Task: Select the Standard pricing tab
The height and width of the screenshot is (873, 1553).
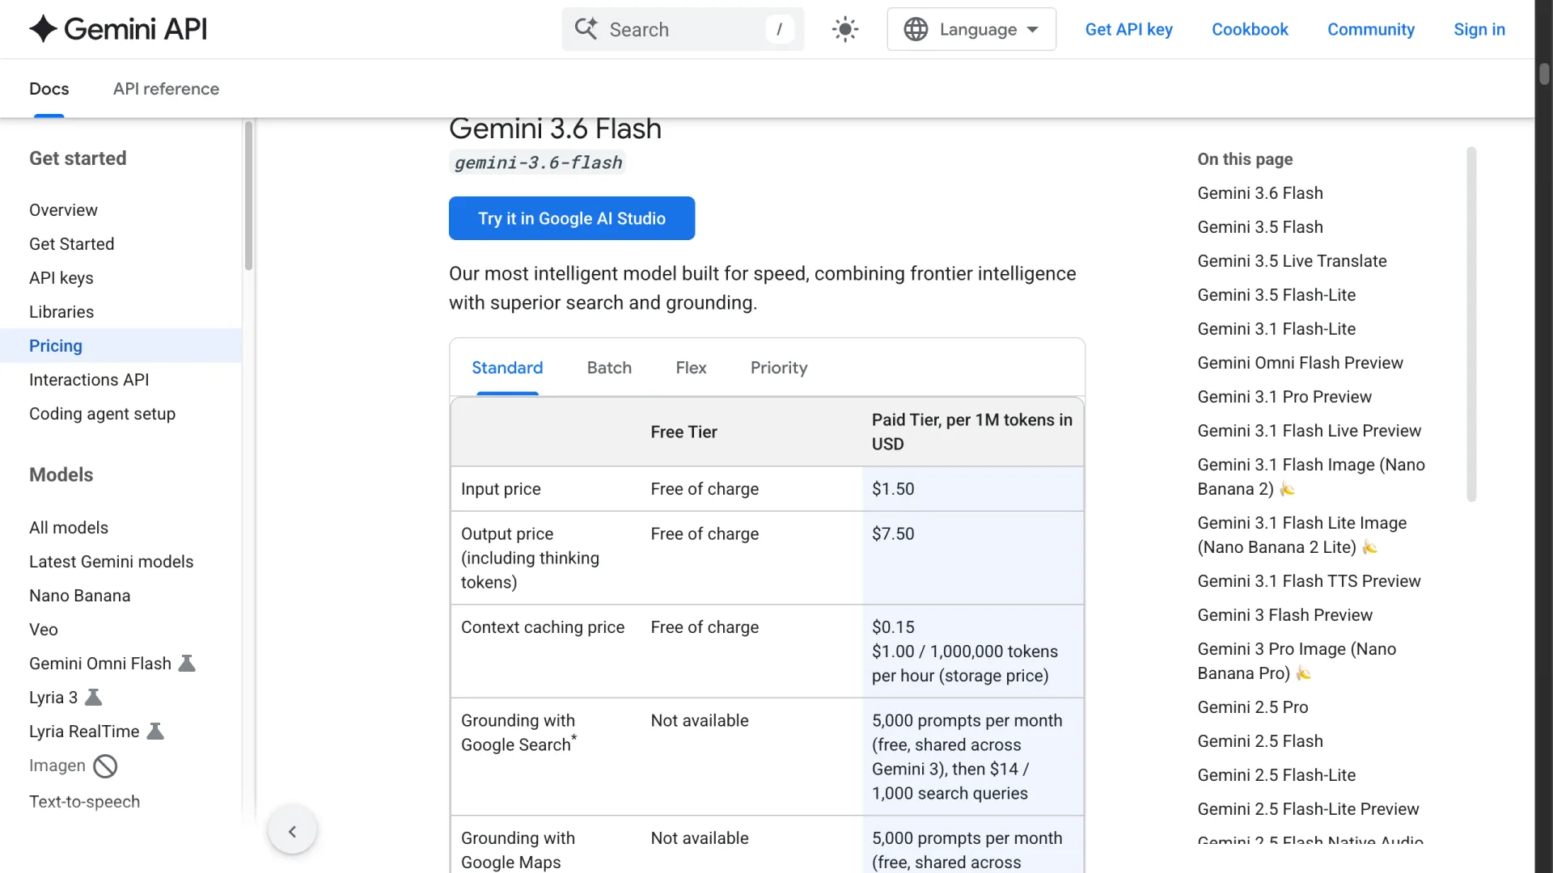Action: click(x=507, y=368)
